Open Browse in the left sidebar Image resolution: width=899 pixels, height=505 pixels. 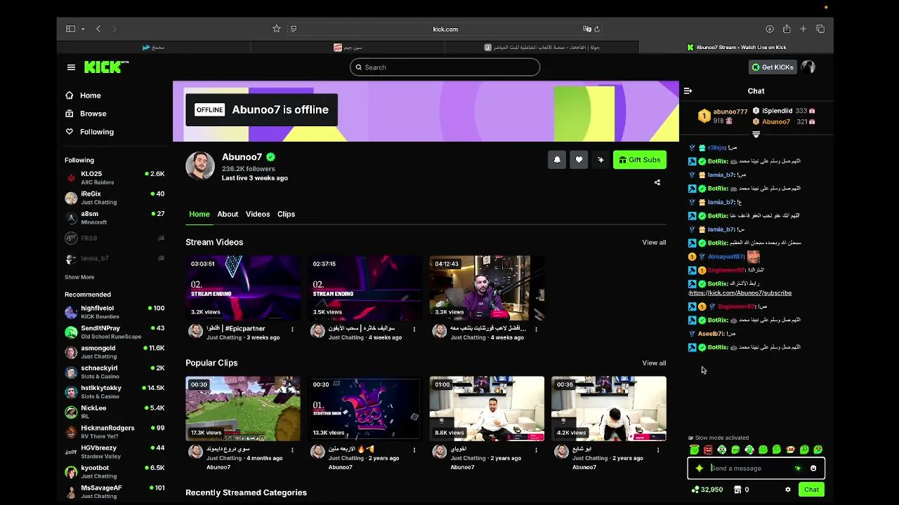pyautogui.click(x=86, y=114)
